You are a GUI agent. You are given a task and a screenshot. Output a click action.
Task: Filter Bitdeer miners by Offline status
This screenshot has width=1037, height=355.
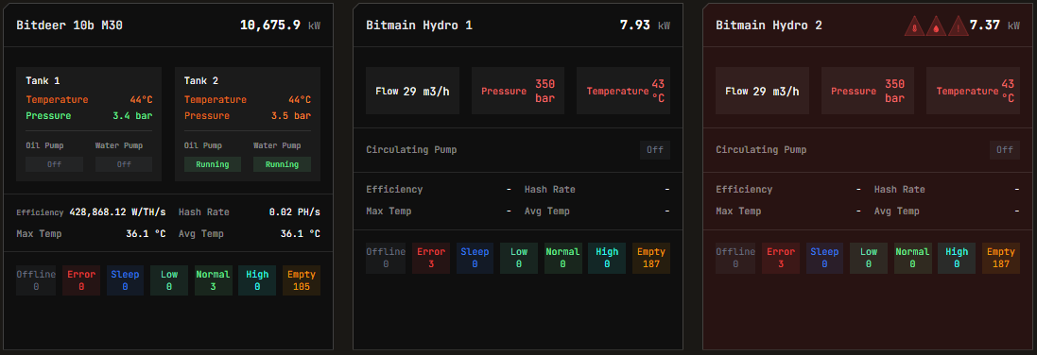click(36, 280)
